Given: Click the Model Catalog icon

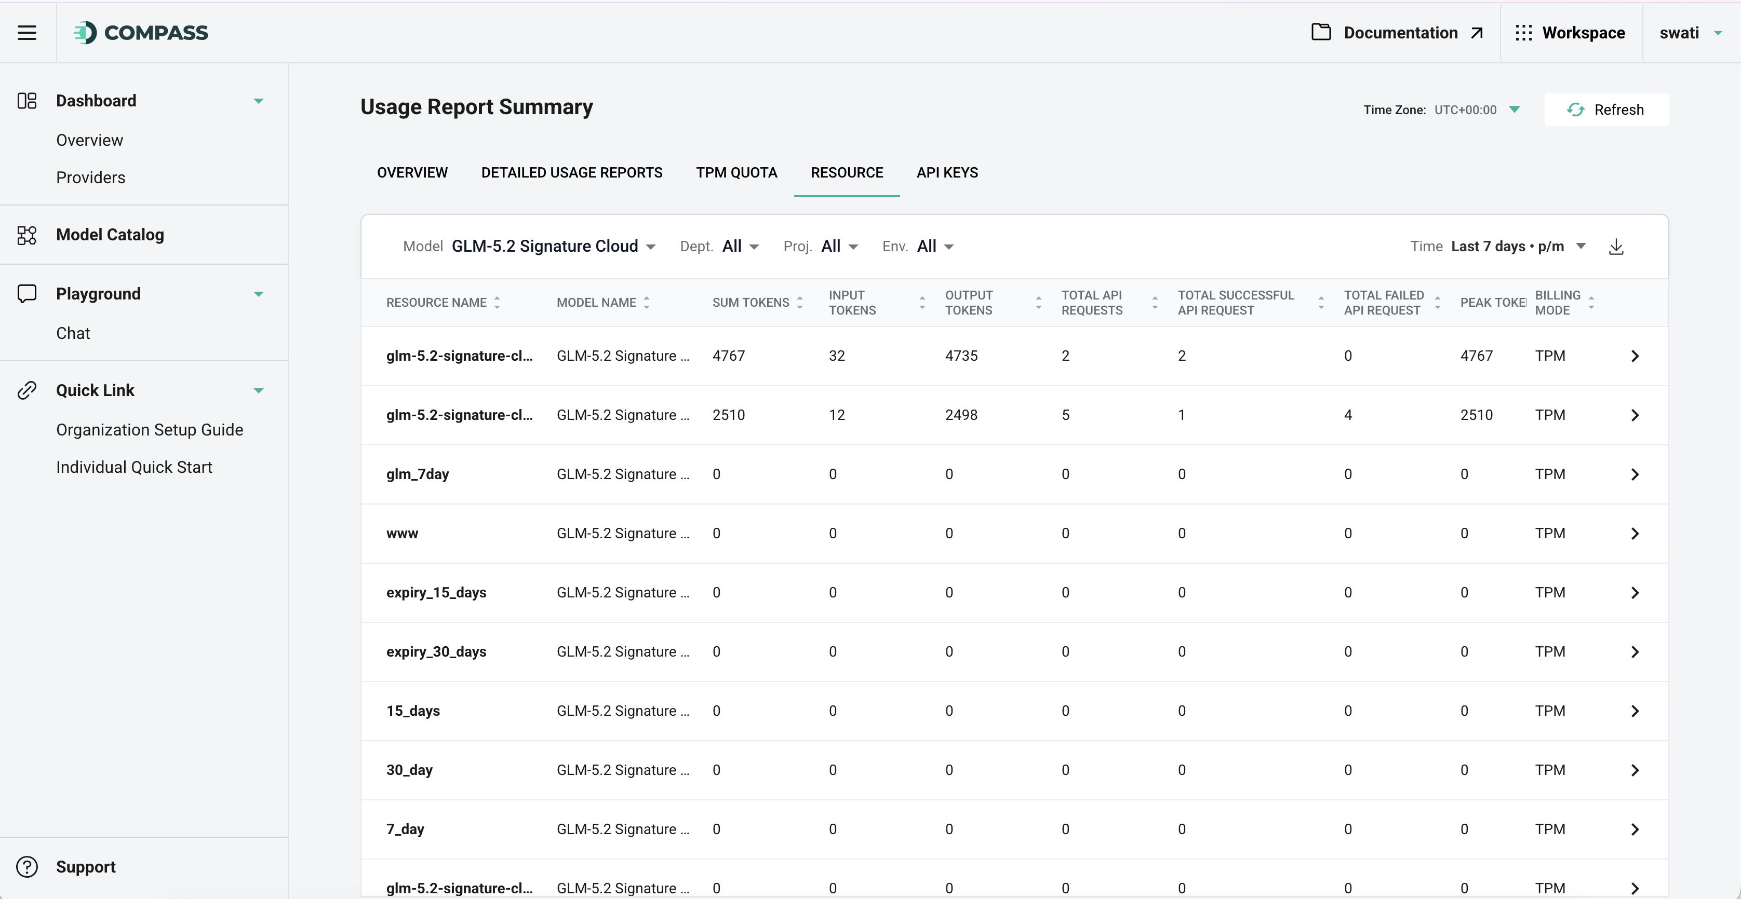Looking at the screenshot, I should (27, 235).
